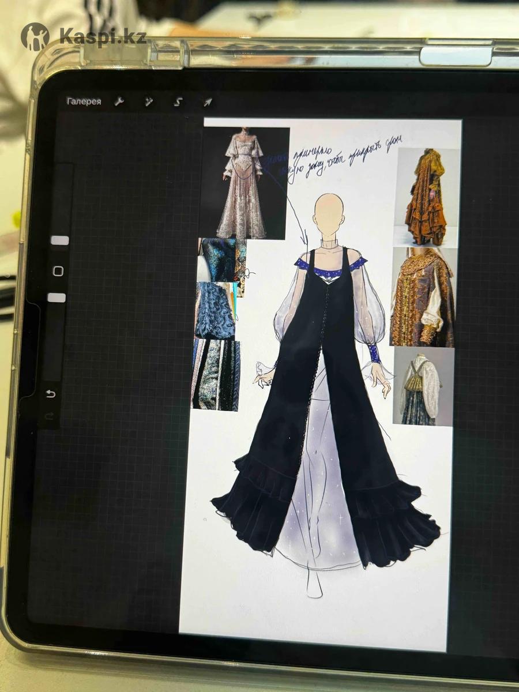Select the gold brocade jacket reference image
Viewport: 519px width, 692px height.
click(423, 297)
